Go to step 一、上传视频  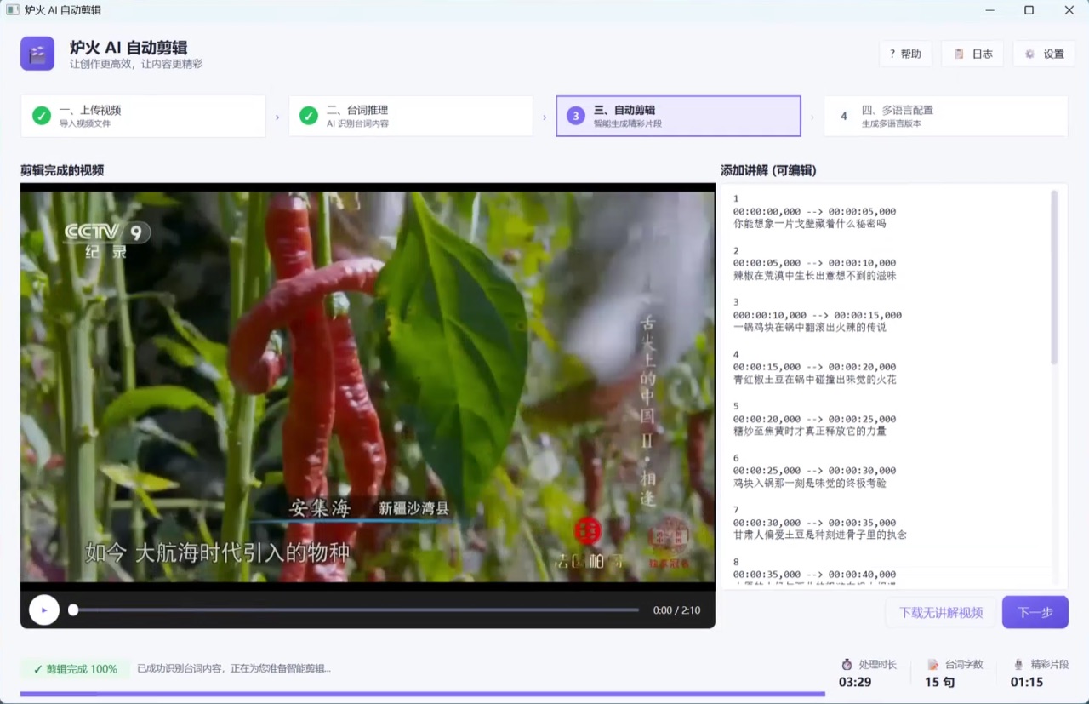tap(144, 116)
